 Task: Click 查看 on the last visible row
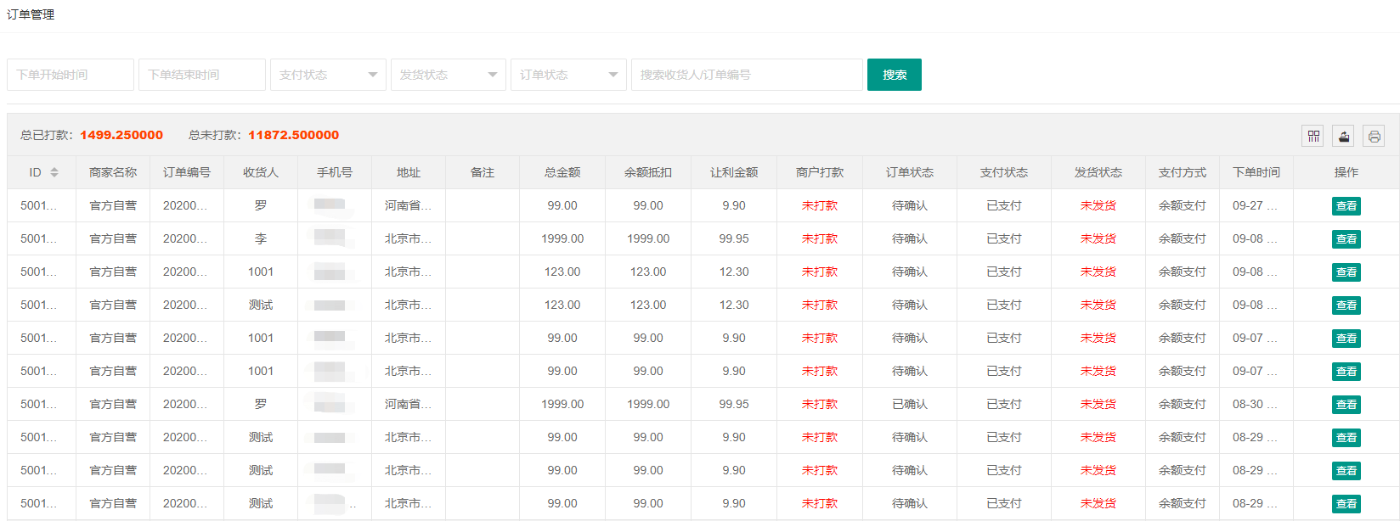click(1346, 504)
